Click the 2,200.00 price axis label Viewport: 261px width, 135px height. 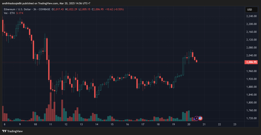[251, 24]
